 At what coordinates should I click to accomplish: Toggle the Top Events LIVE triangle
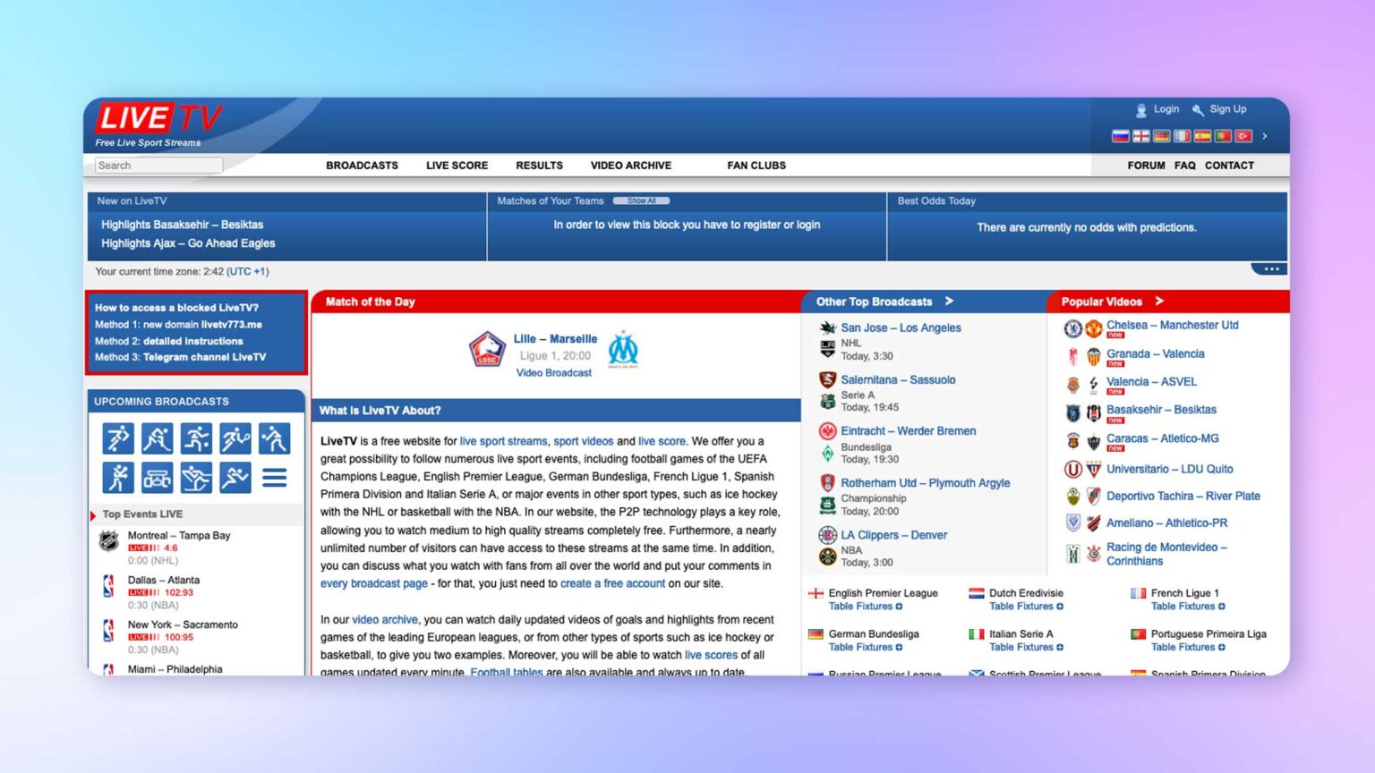(93, 515)
